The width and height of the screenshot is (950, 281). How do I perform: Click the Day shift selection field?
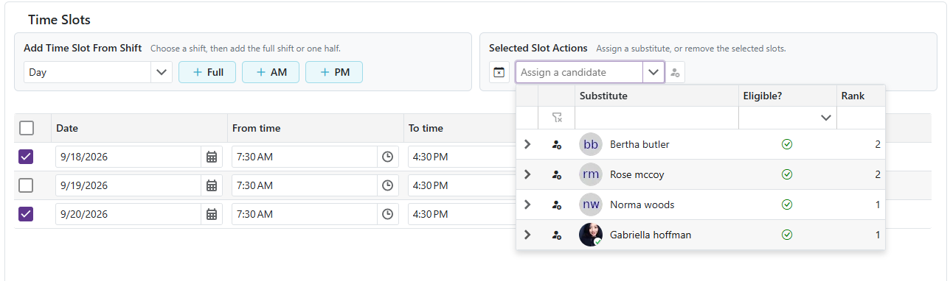[x=88, y=72]
